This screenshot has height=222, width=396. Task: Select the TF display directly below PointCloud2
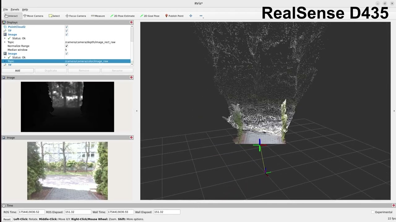pos(10,31)
